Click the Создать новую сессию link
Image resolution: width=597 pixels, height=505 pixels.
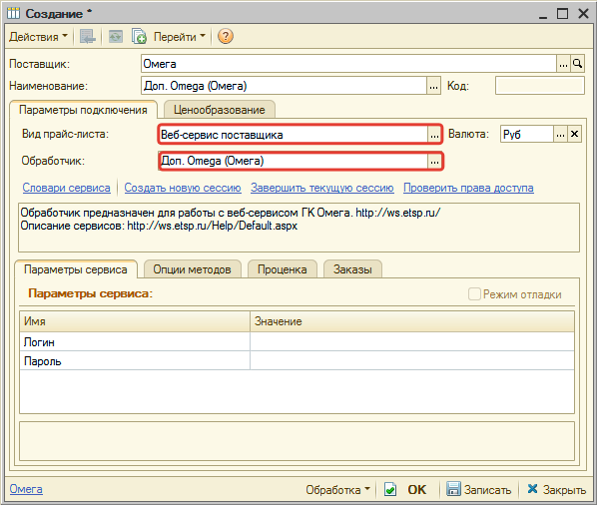click(x=183, y=188)
